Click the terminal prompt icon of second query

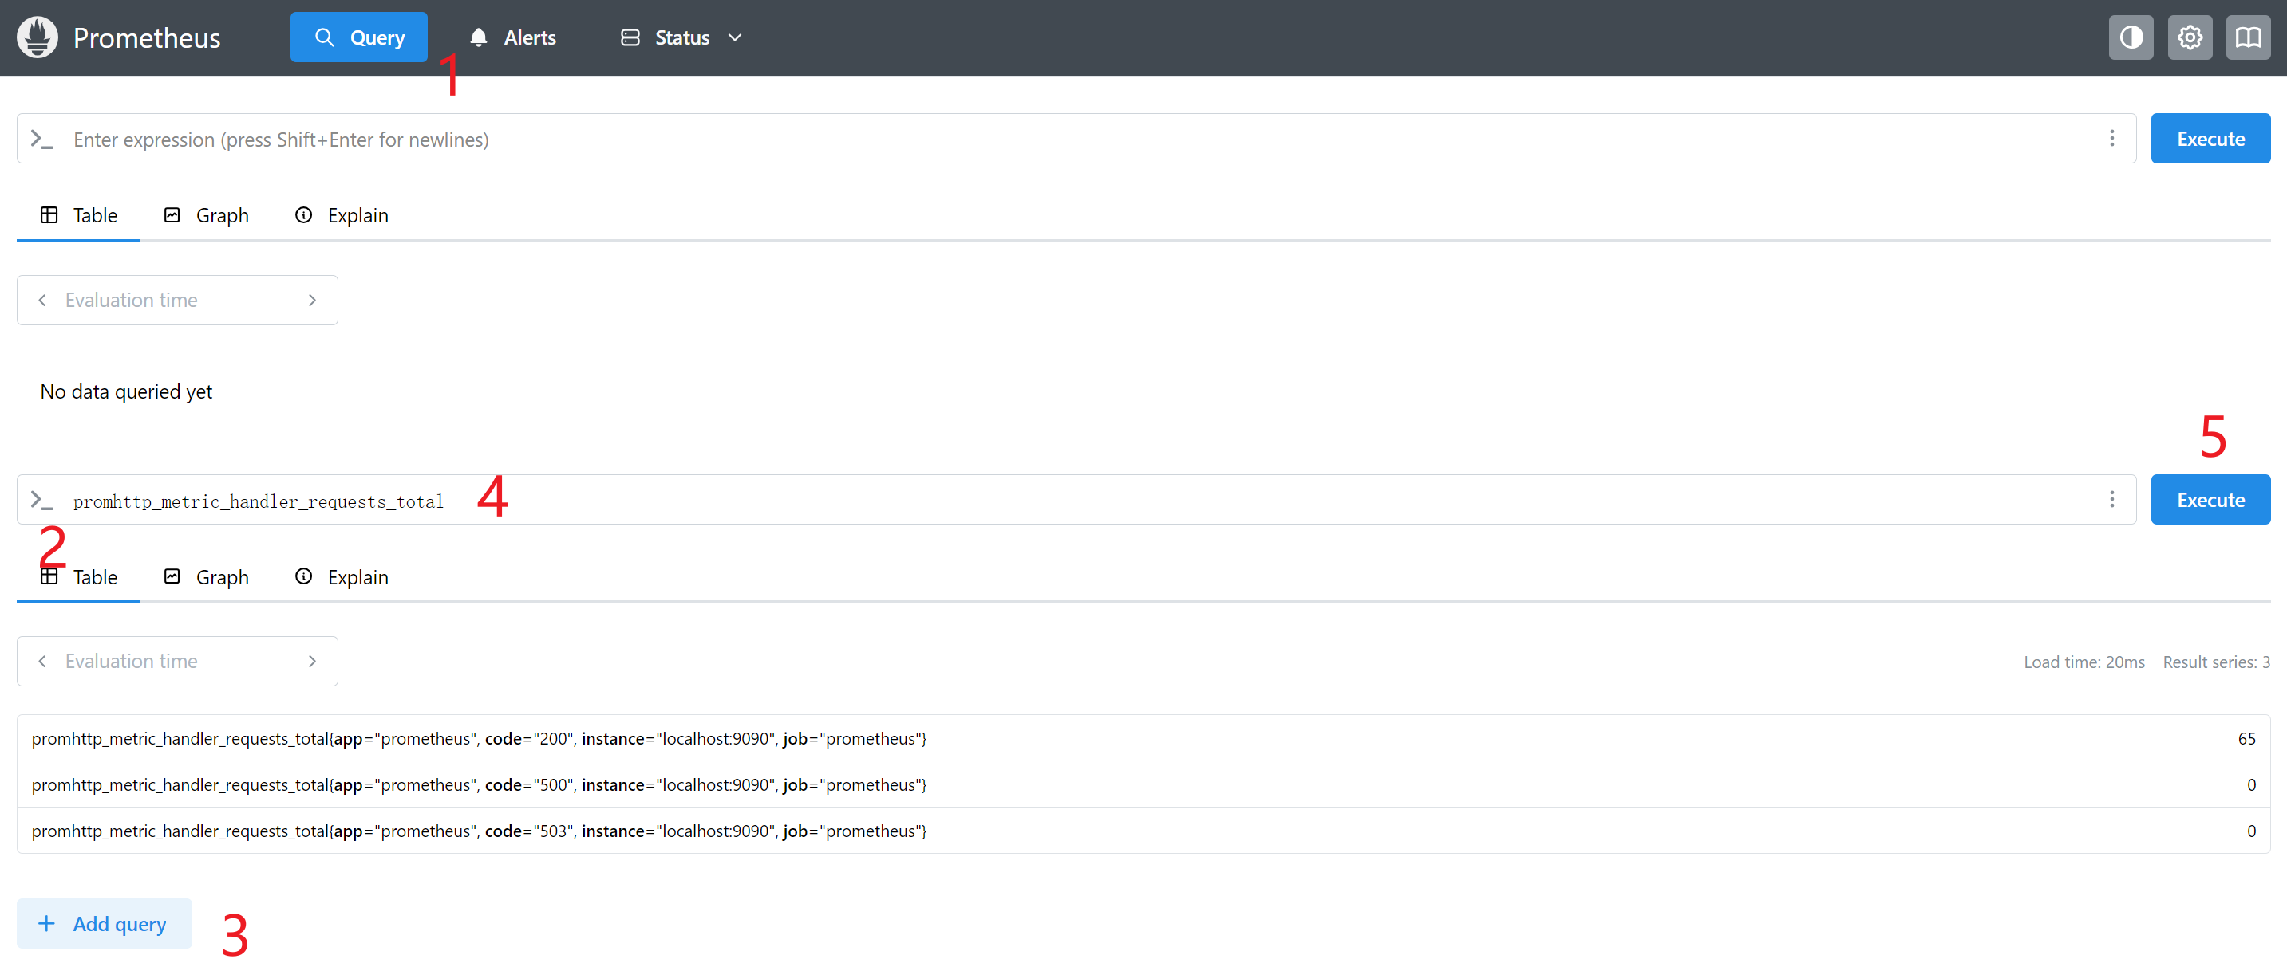pos(41,500)
